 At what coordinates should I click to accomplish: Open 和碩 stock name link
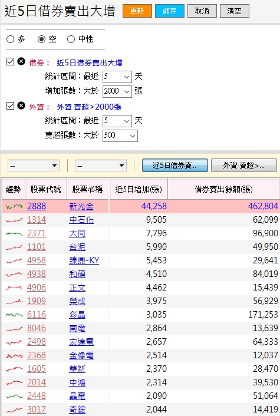[x=77, y=274]
